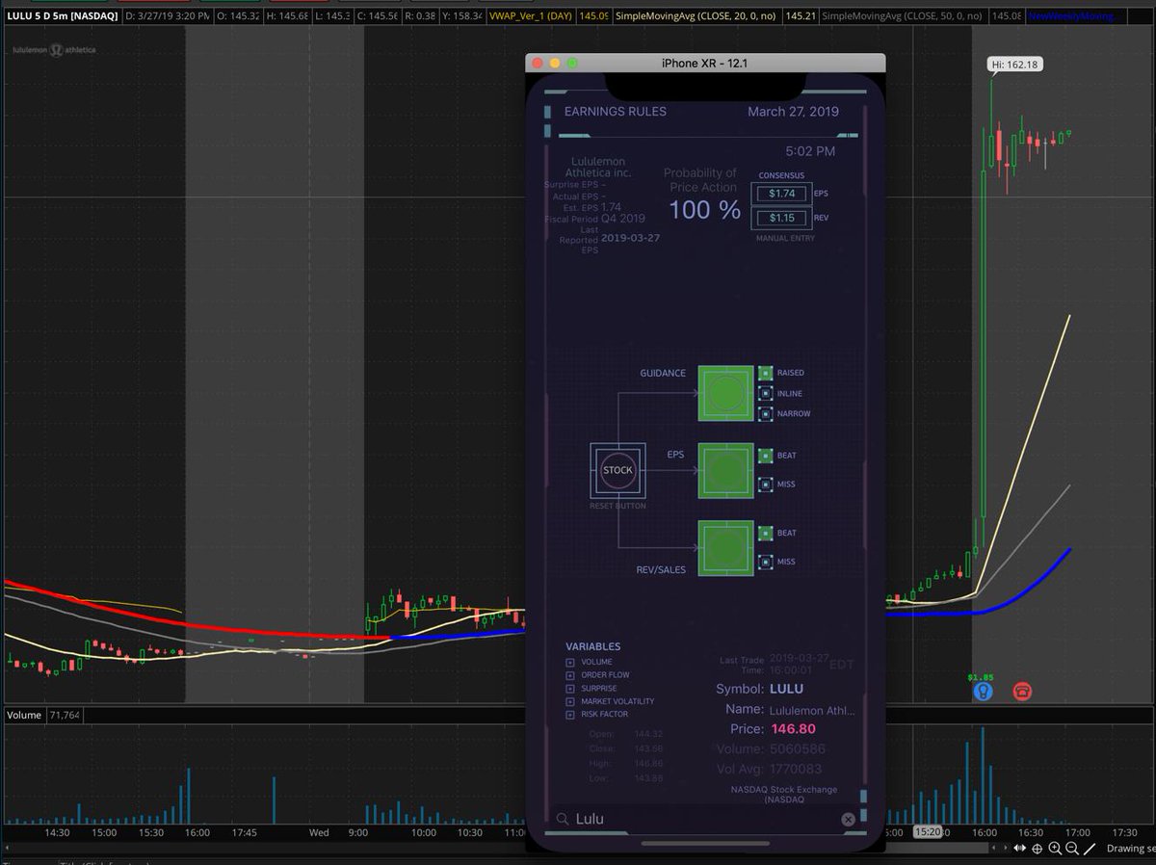Click the iPhone home indicator bar

705,843
